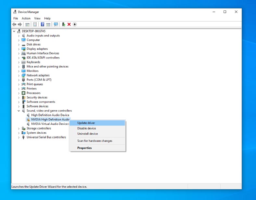The width and height of the screenshot is (256, 200).
Task: Open the View menu
Action: (x=37, y=18)
